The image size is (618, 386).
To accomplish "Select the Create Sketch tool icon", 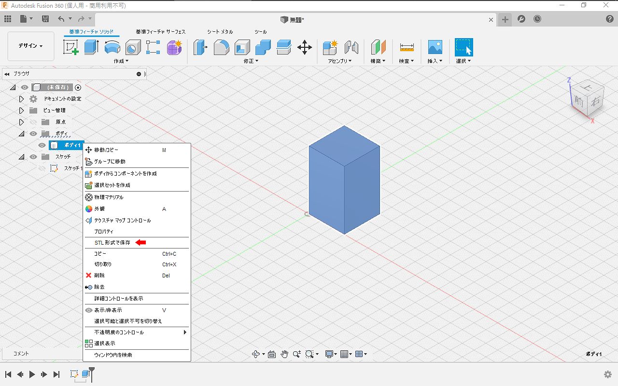I will tap(70, 47).
